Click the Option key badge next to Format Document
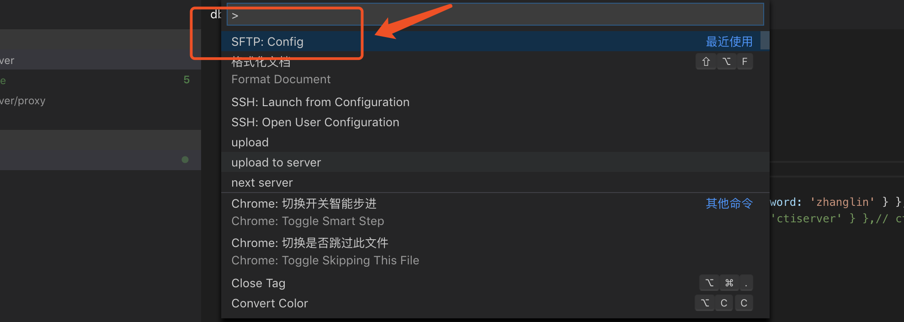Viewport: 904px width, 322px height. [726, 61]
